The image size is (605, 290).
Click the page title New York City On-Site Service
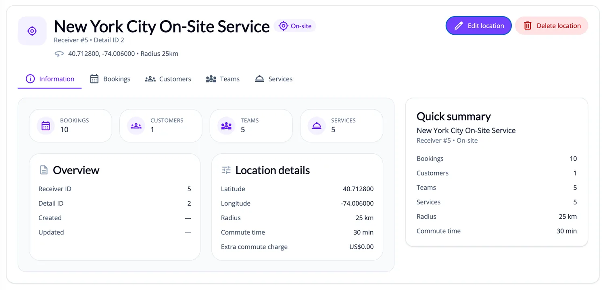(162, 27)
